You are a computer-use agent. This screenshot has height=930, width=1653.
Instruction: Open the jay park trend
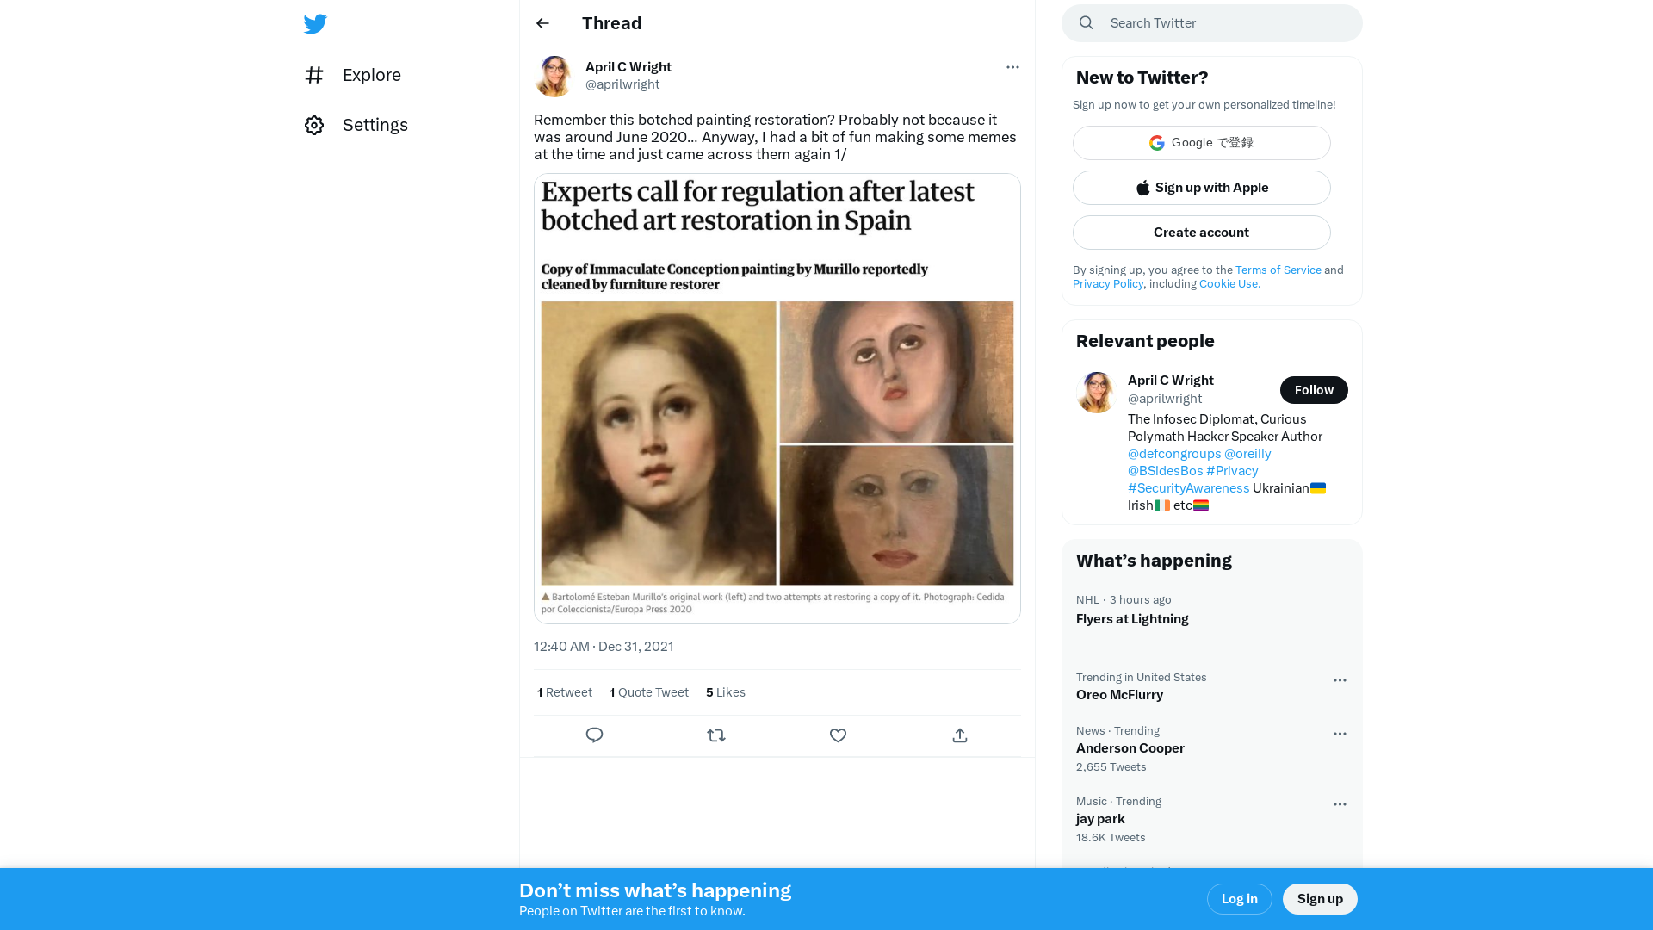point(1212,819)
